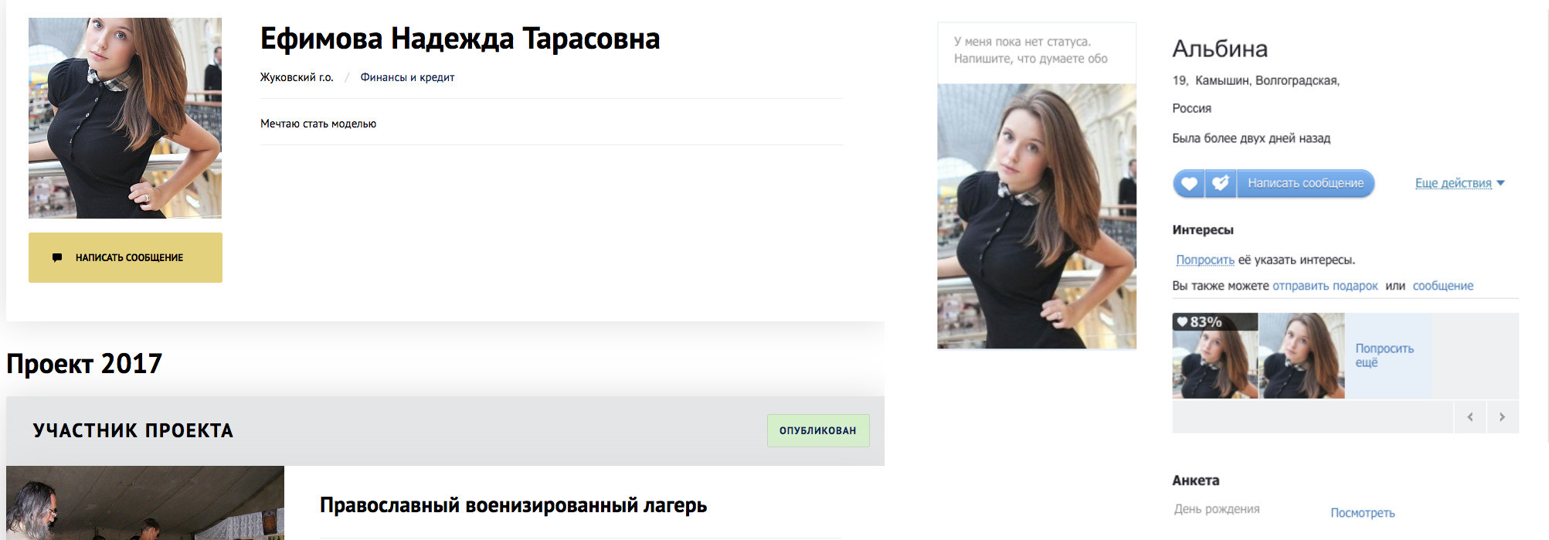Image resolution: width=1549 pixels, height=540 pixels.
Task: Open Альбина's large profile photo
Action: 1037,216
